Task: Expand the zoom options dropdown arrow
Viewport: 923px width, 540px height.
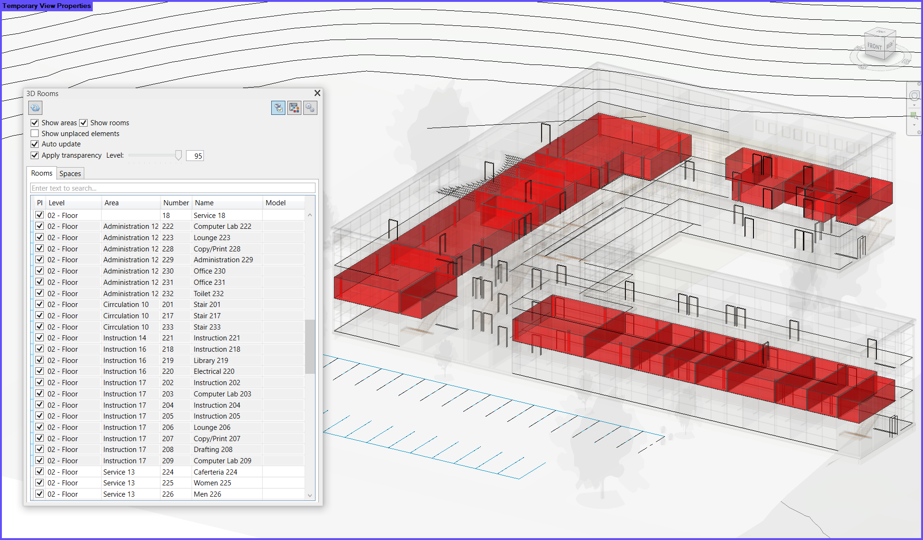Action: coord(914,125)
